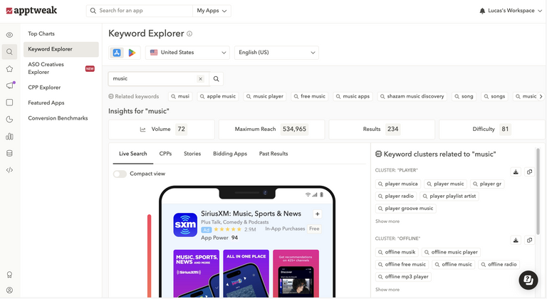Show more keywords in PLAYER cluster
This screenshot has width=547, height=299.
[387, 221]
